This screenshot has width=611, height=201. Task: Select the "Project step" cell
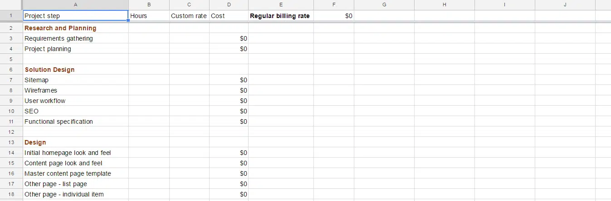(x=75, y=16)
